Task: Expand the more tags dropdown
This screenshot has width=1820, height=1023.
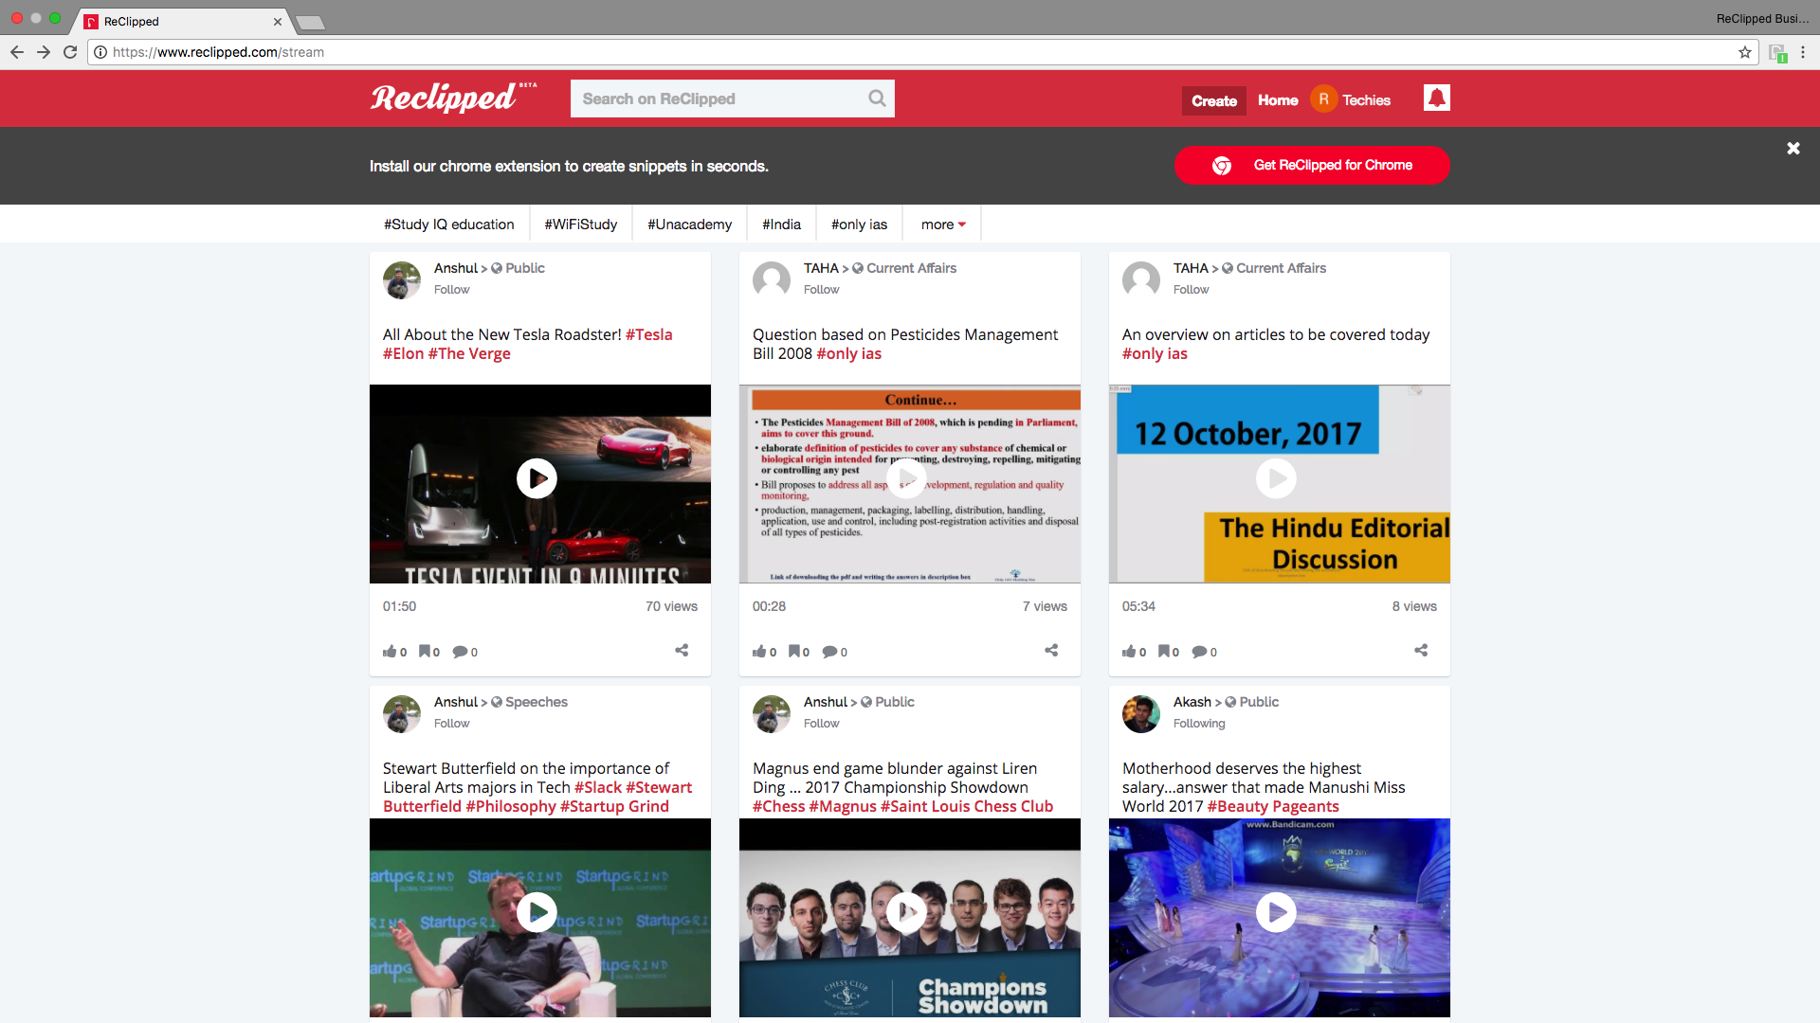Action: click(942, 224)
